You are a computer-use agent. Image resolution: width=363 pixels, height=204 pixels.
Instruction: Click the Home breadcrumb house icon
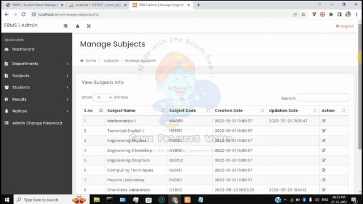click(x=82, y=61)
